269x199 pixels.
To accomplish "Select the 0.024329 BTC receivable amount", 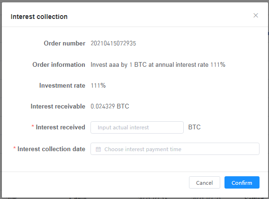I will pos(110,106).
